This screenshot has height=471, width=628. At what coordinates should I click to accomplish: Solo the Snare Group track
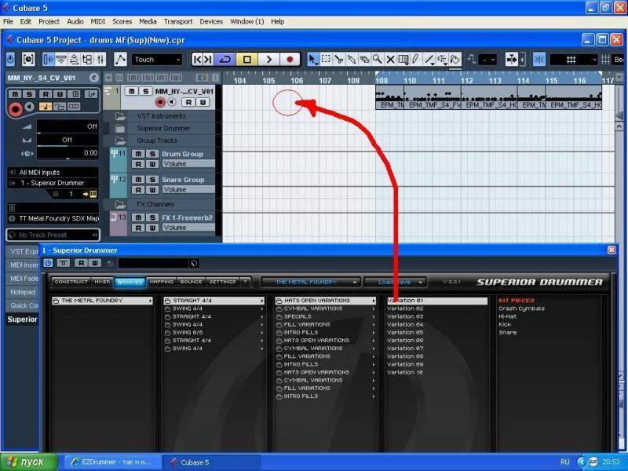click(152, 180)
